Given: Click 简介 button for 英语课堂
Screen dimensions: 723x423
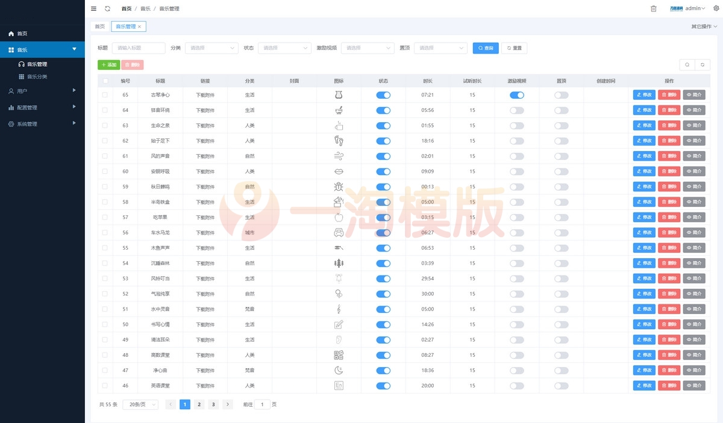Looking at the screenshot, I should [694, 386].
